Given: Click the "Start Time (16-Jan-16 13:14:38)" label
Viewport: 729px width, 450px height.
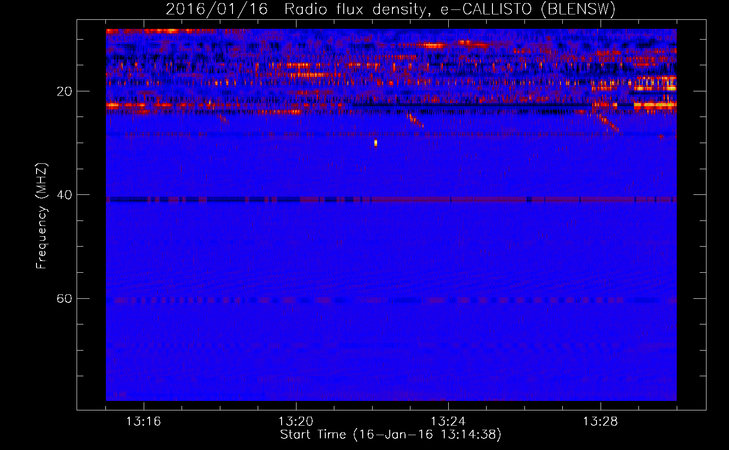Looking at the screenshot, I should click(391, 435).
